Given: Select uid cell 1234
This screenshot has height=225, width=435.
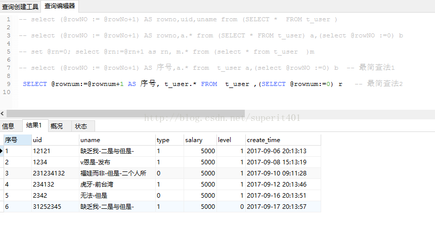Looking at the screenshot, I should [55, 162].
